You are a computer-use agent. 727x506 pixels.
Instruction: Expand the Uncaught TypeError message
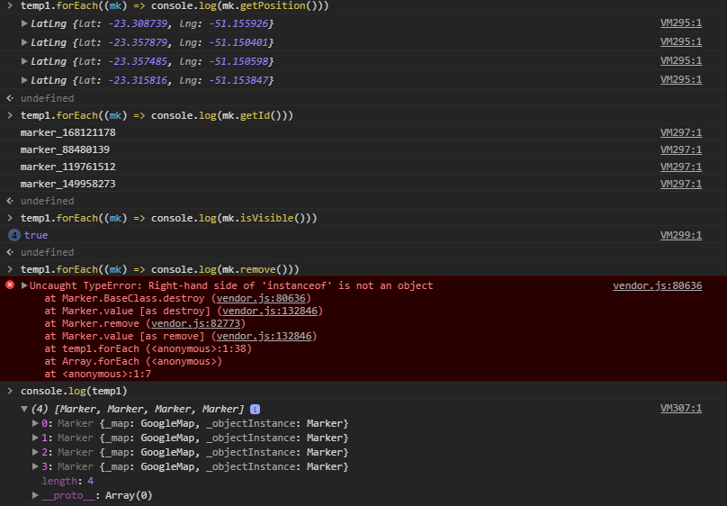coord(24,285)
